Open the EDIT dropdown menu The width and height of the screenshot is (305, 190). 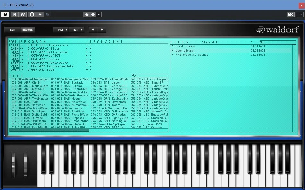click(76, 30)
